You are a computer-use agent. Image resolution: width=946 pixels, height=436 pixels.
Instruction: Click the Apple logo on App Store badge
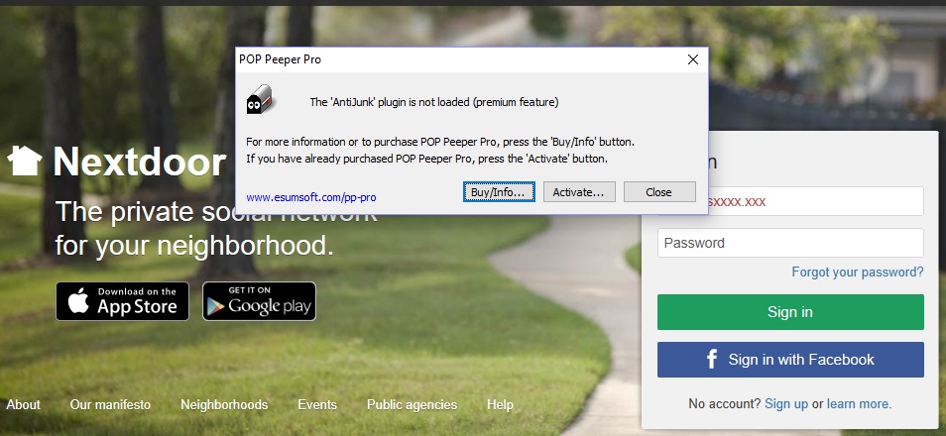[77, 301]
